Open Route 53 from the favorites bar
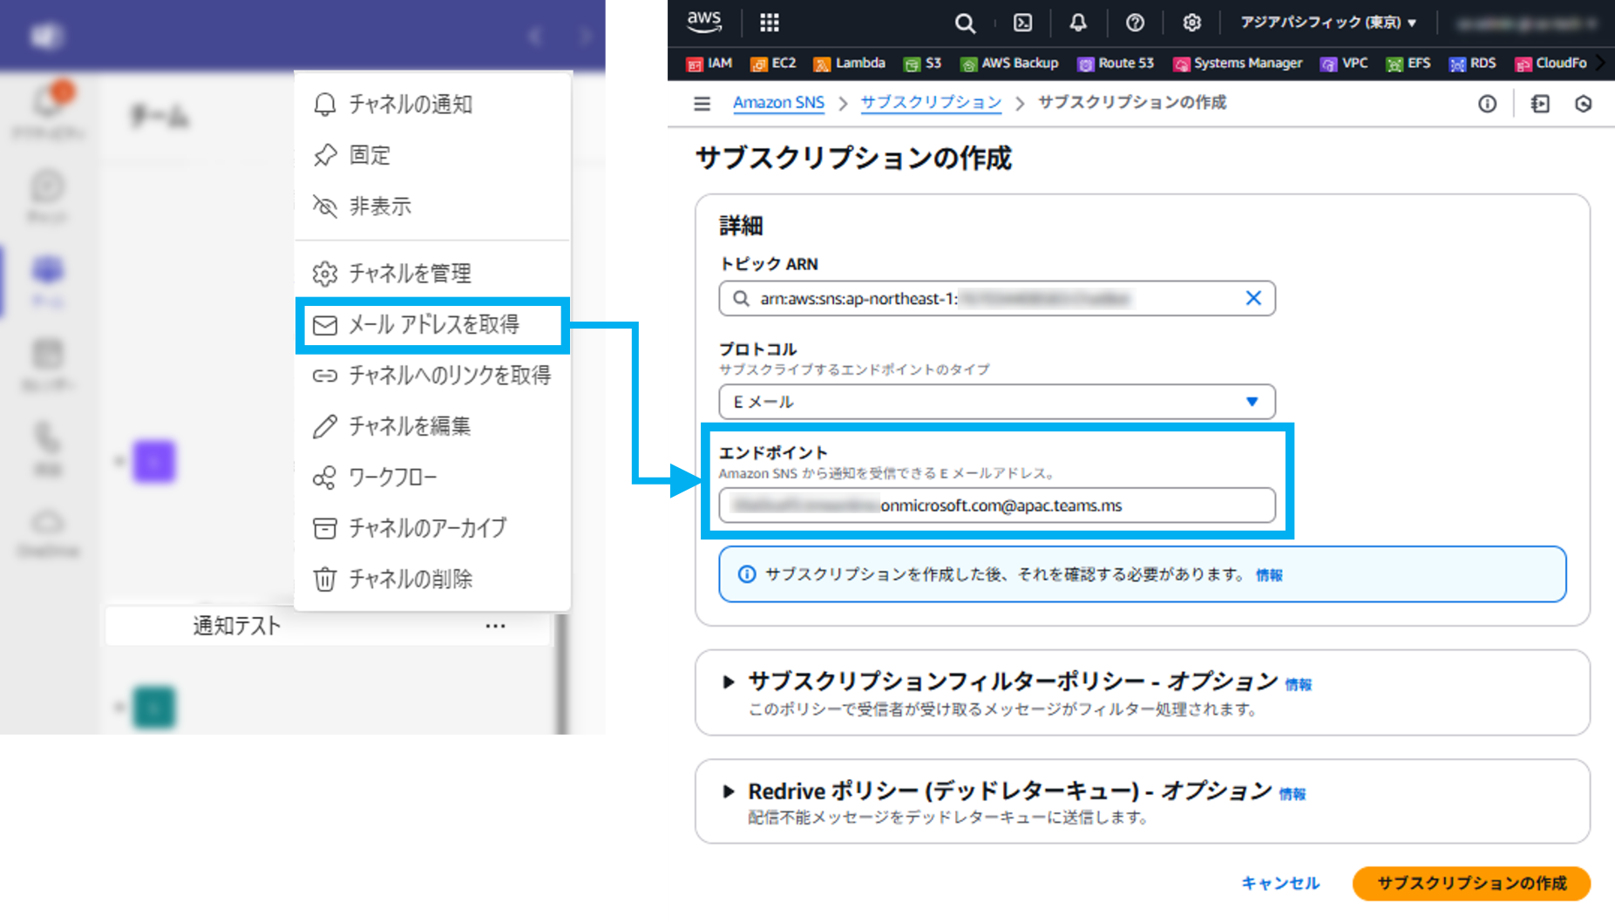1615x922 pixels. (1116, 63)
